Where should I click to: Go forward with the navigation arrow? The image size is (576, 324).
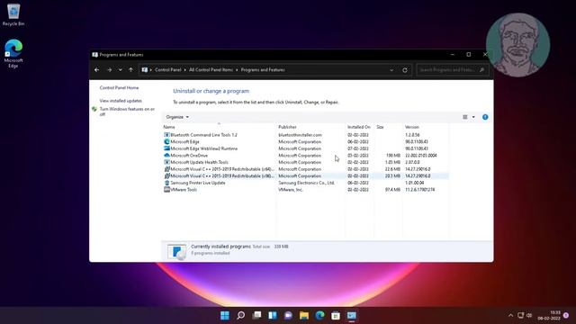pos(109,70)
